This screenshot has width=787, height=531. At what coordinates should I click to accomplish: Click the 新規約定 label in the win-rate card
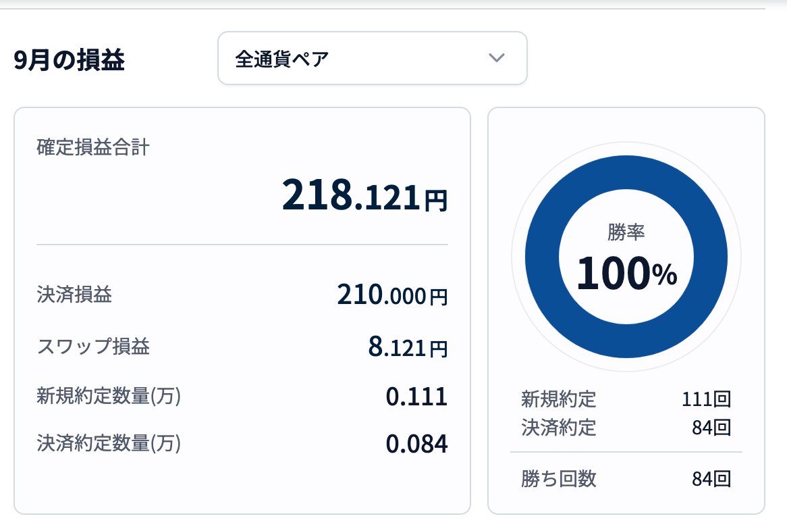click(559, 399)
